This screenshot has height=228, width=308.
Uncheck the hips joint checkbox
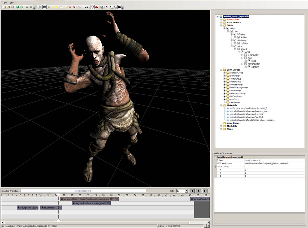pyautogui.click(x=231, y=31)
